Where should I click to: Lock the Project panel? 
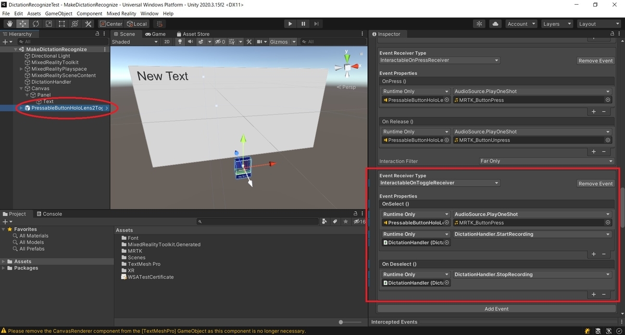(x=355, y=214)
